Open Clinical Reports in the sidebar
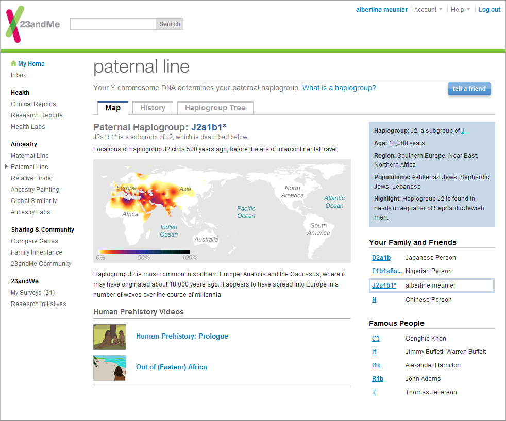The height and width of the screenshot is (421, 506). pos(33,104)
